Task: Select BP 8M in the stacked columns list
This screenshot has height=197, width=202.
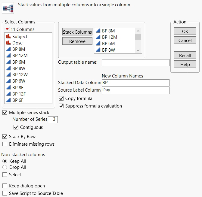Action: click(x=108, y=31)
